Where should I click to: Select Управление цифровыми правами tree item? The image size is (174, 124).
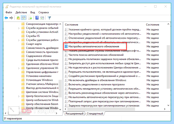coord(42,72)
